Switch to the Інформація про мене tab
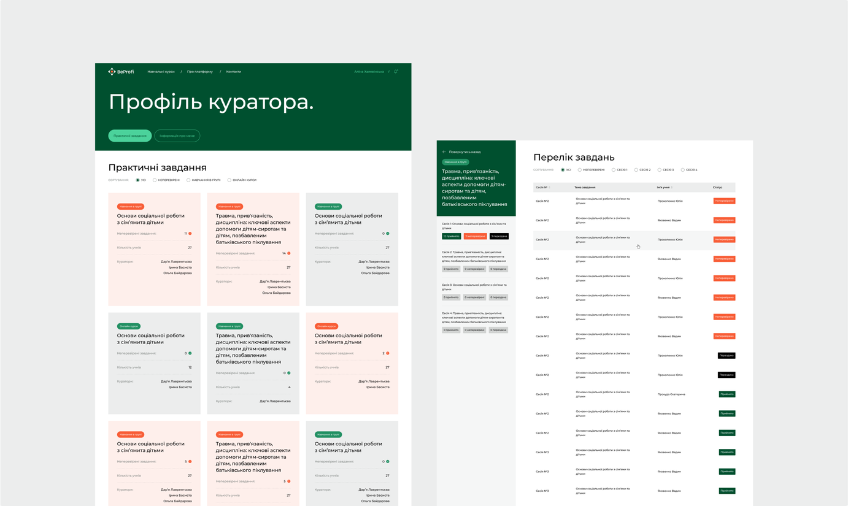The height and width of the screenshot is (506, 848). click(x=177, y=136)
